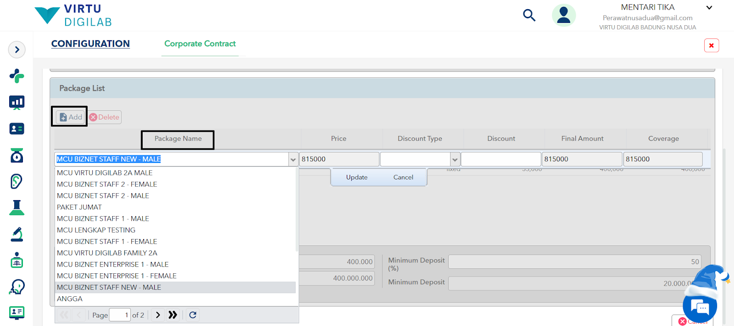Click the Virtu Digilab logo
This screenshot has height=326, width=734.
[x=73, y=16]
